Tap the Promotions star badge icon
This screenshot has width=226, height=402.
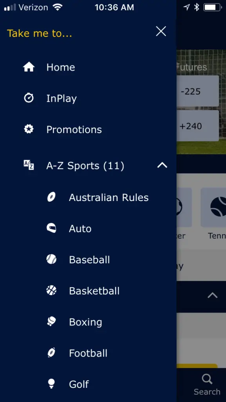[x=29, y=129]
